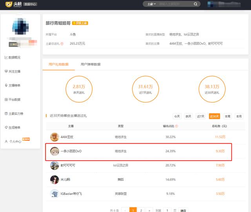Click the 土豪实力榜 gift icon
The width and height of the screenshot is (251, 212).
tap(6, 114)
